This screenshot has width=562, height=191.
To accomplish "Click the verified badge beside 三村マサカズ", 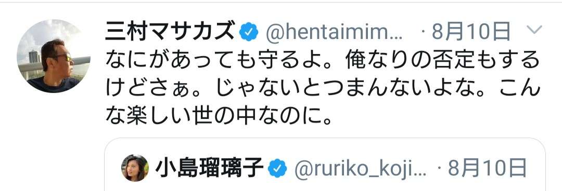I will (249, 32).
